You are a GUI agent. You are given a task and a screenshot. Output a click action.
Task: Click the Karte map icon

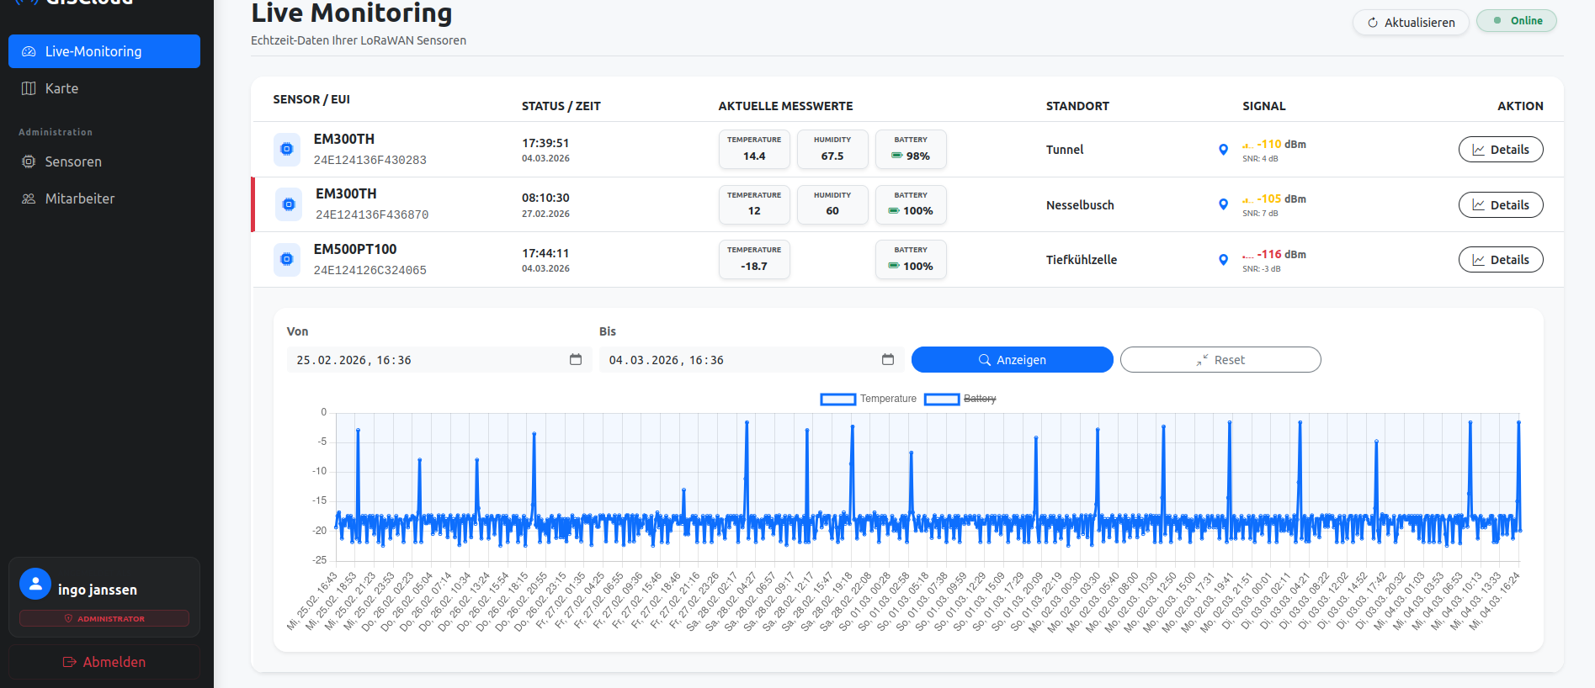click(29, 88)
